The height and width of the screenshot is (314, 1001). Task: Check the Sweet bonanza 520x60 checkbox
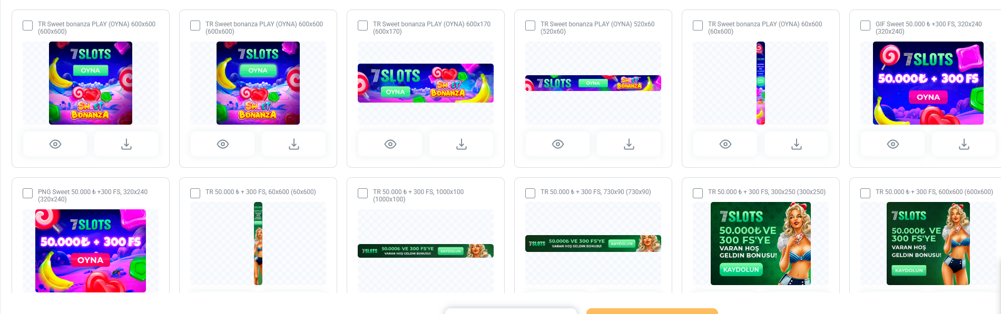point(531,25)
